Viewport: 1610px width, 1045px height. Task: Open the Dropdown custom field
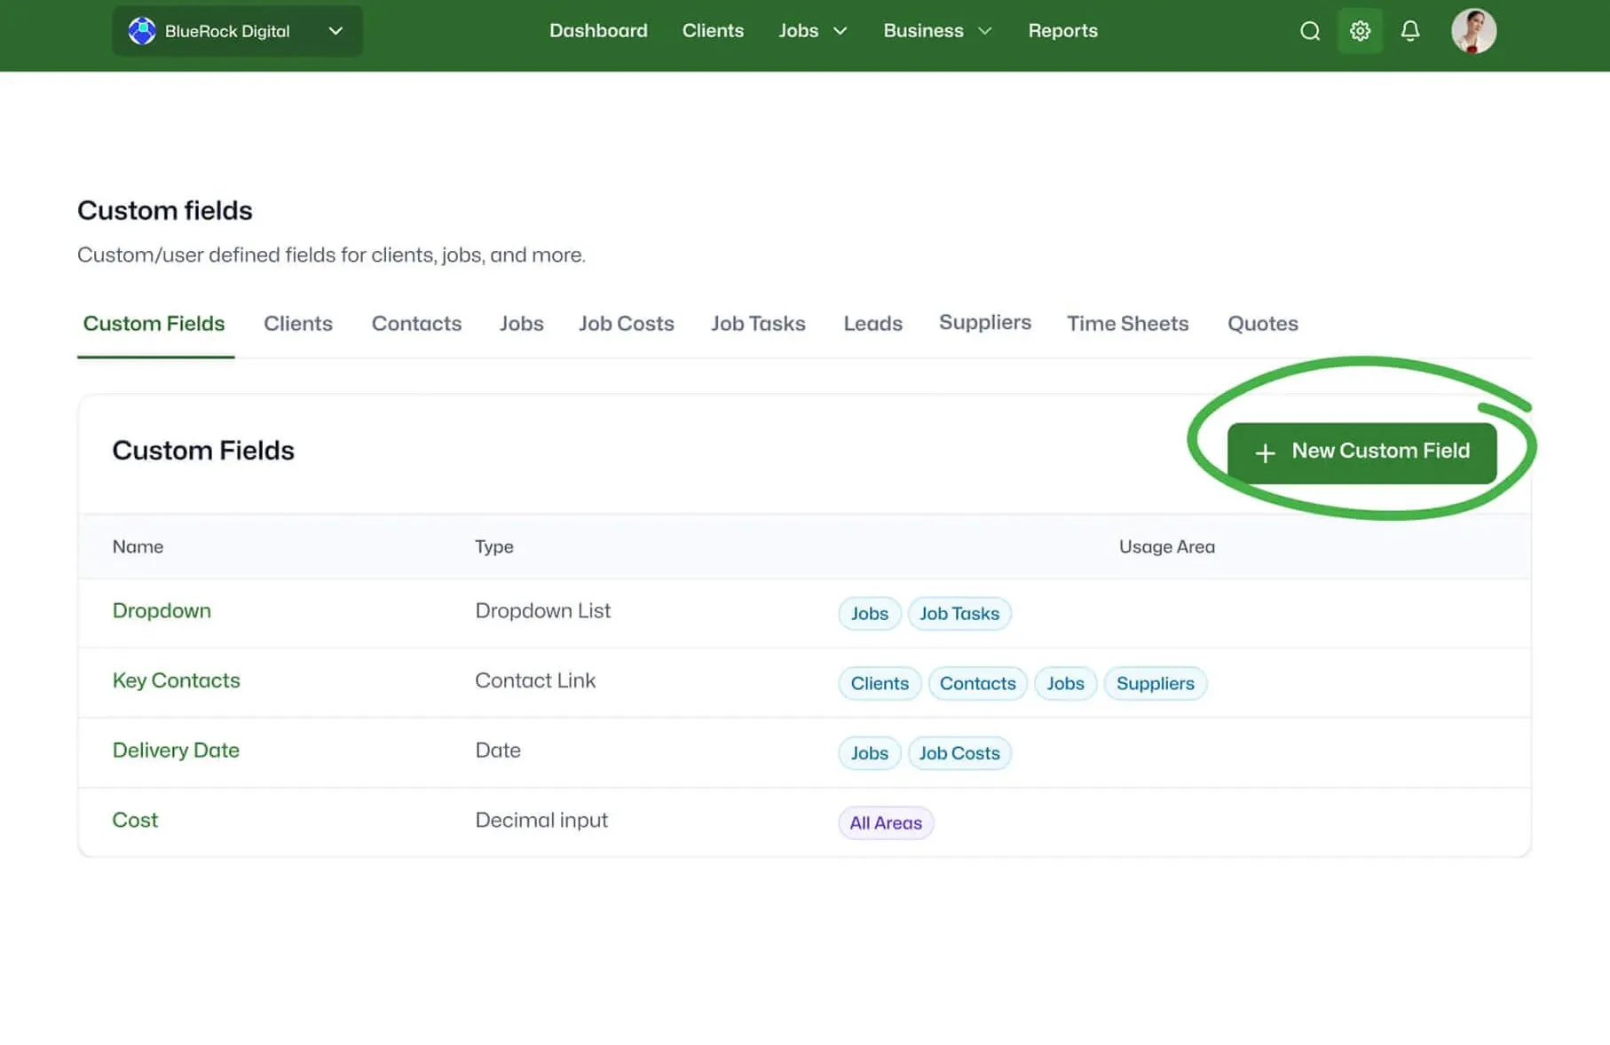coord(162,611)
